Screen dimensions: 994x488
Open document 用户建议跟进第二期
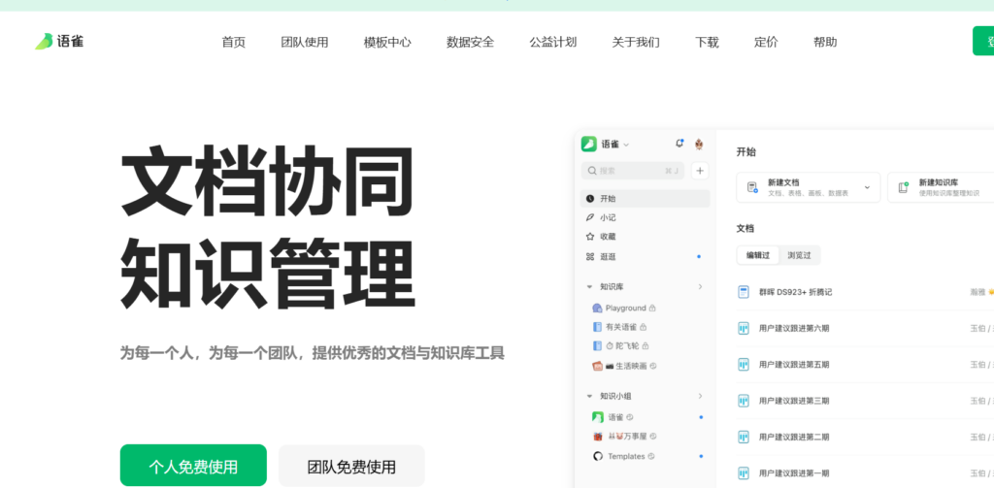tap(794, 437)
